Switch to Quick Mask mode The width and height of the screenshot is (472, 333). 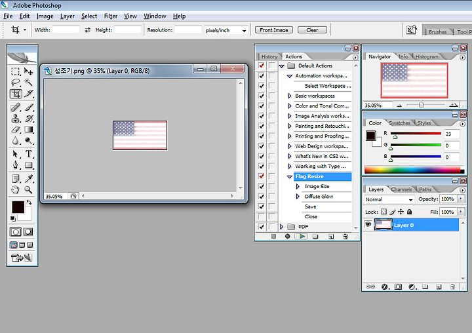(x=28, y=231)
